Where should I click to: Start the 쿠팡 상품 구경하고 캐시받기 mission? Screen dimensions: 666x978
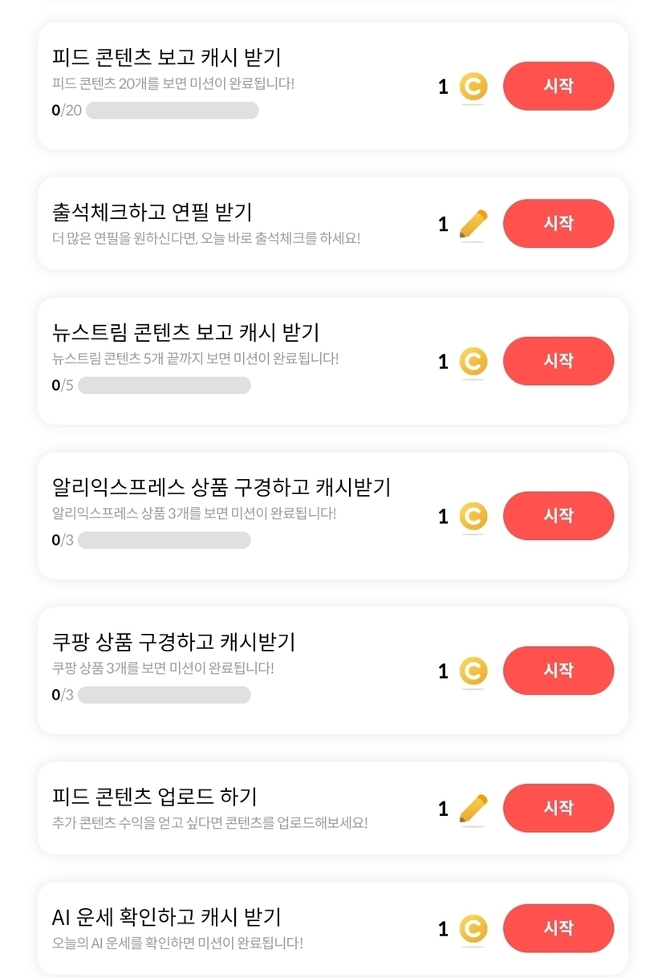pos(558,671)
